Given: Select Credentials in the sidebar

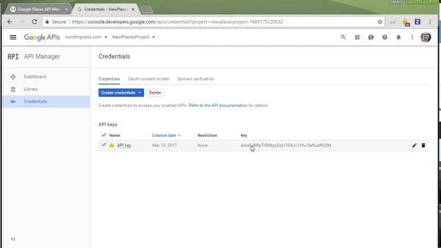Looking at the screenshot, I should tap(35, 101).
